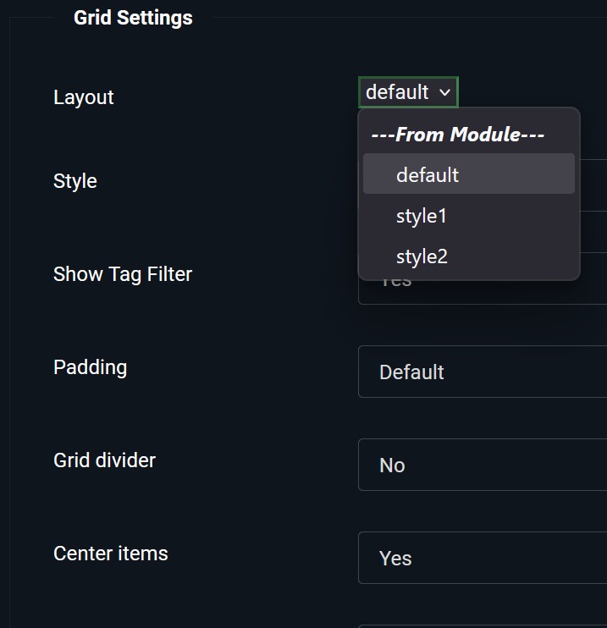Image resolution: width=607 pixels, height=628 pixels.
Task: Click the chevron arrow in the Layout select
Action: click(445, 93)
